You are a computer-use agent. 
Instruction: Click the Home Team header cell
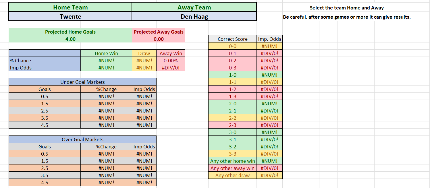point(70,7)
